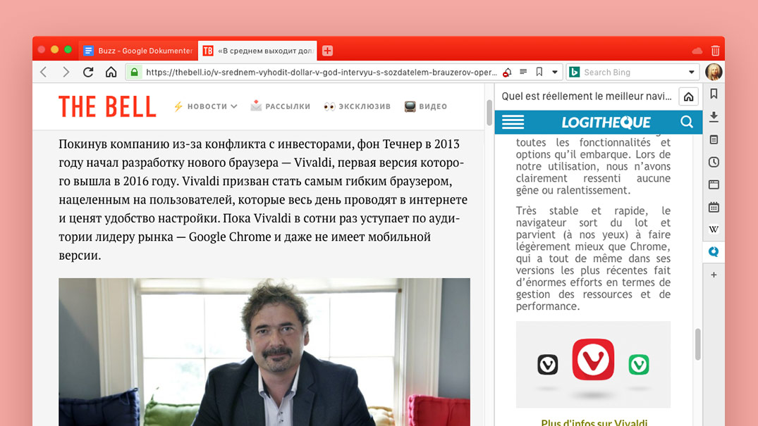Open the Notes panel
This screenshot has height=426, width=758.
[714, 139]
